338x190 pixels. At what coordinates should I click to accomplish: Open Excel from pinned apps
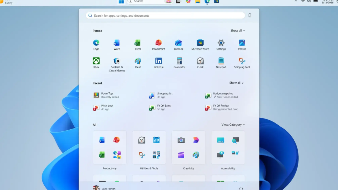click(138, 45)
